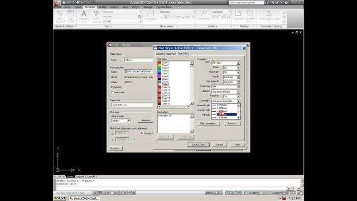
Task: Click the lineweight list down-arrow scroll button
Action: (239, 118)
